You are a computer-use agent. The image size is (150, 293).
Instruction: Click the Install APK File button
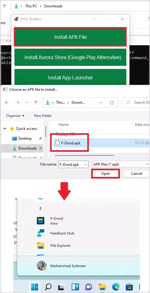click(70, 37)
